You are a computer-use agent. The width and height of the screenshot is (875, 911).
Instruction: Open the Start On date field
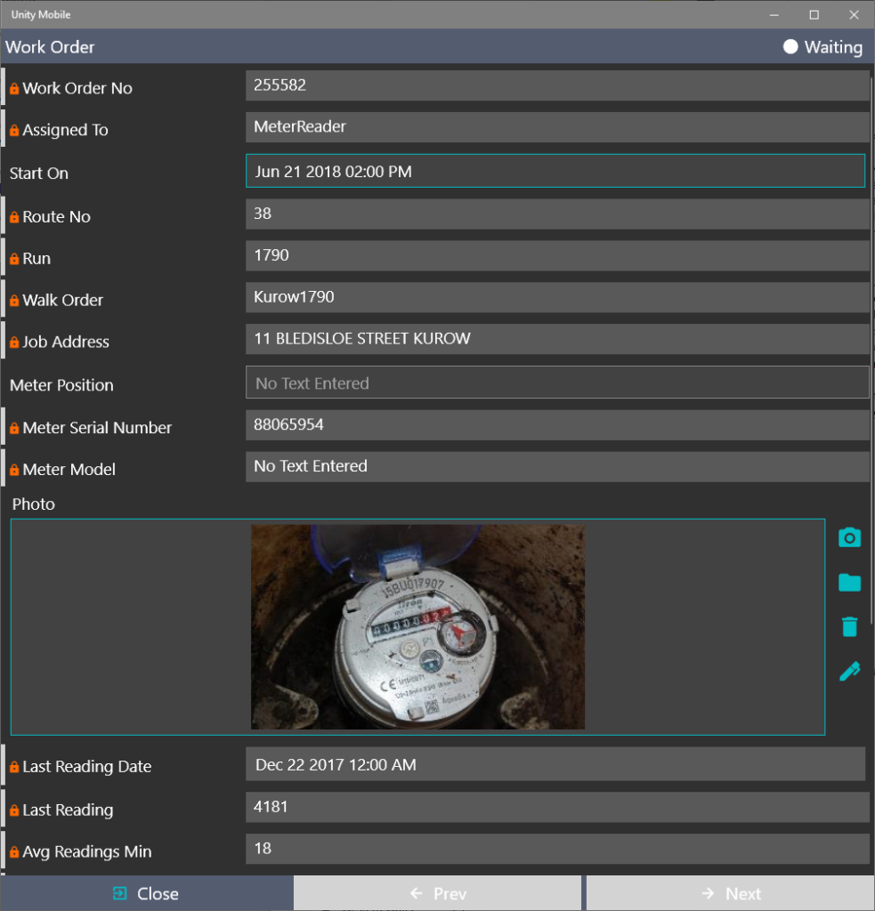(555, 171)
